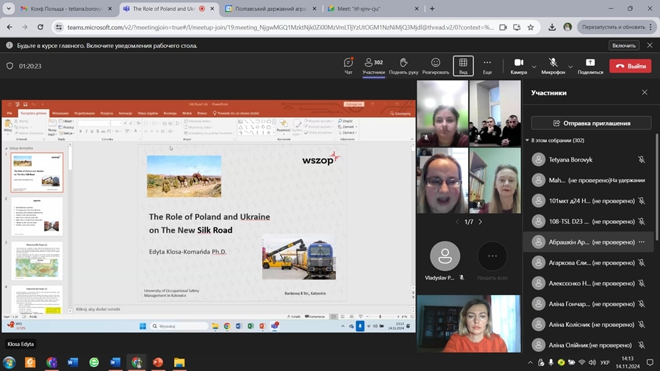Raise hand in the meeting
The image size is (660, 371).
(x=403, y=66)
